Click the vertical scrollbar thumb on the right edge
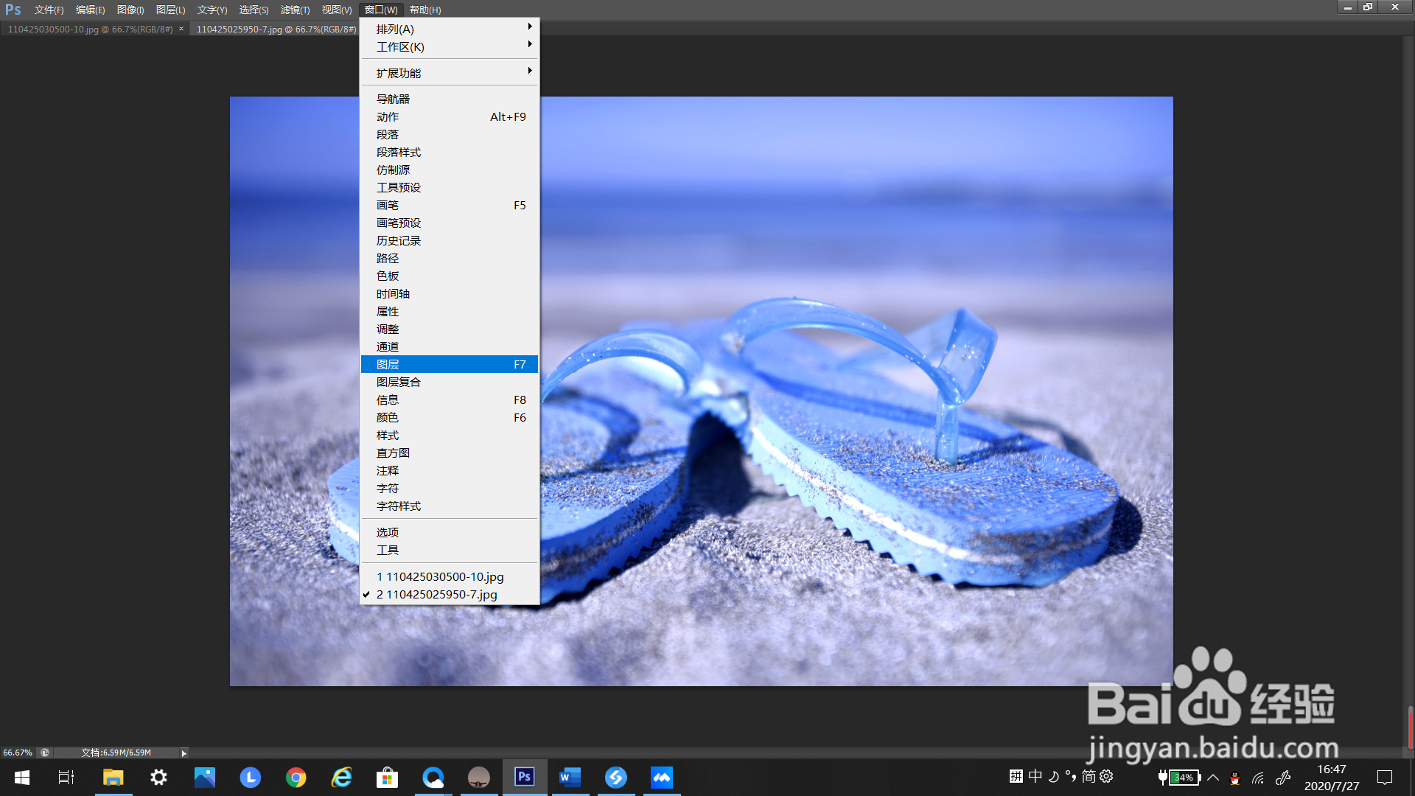The height and width of the screenshot is (796, 1415). pyautogui.click(x=1410, y=727)
